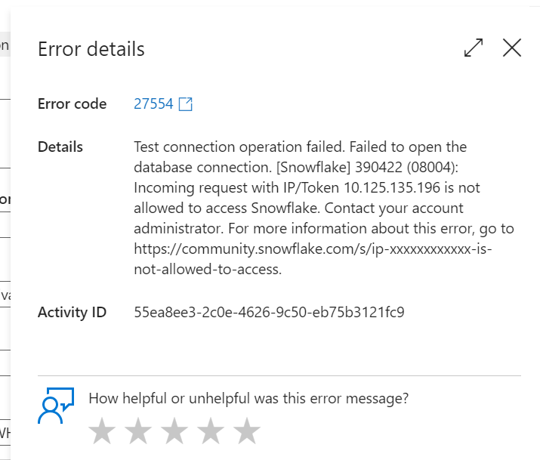This screenshot has height=460, width=540.
Task: Click the Details label
Action: coord(60,147)
